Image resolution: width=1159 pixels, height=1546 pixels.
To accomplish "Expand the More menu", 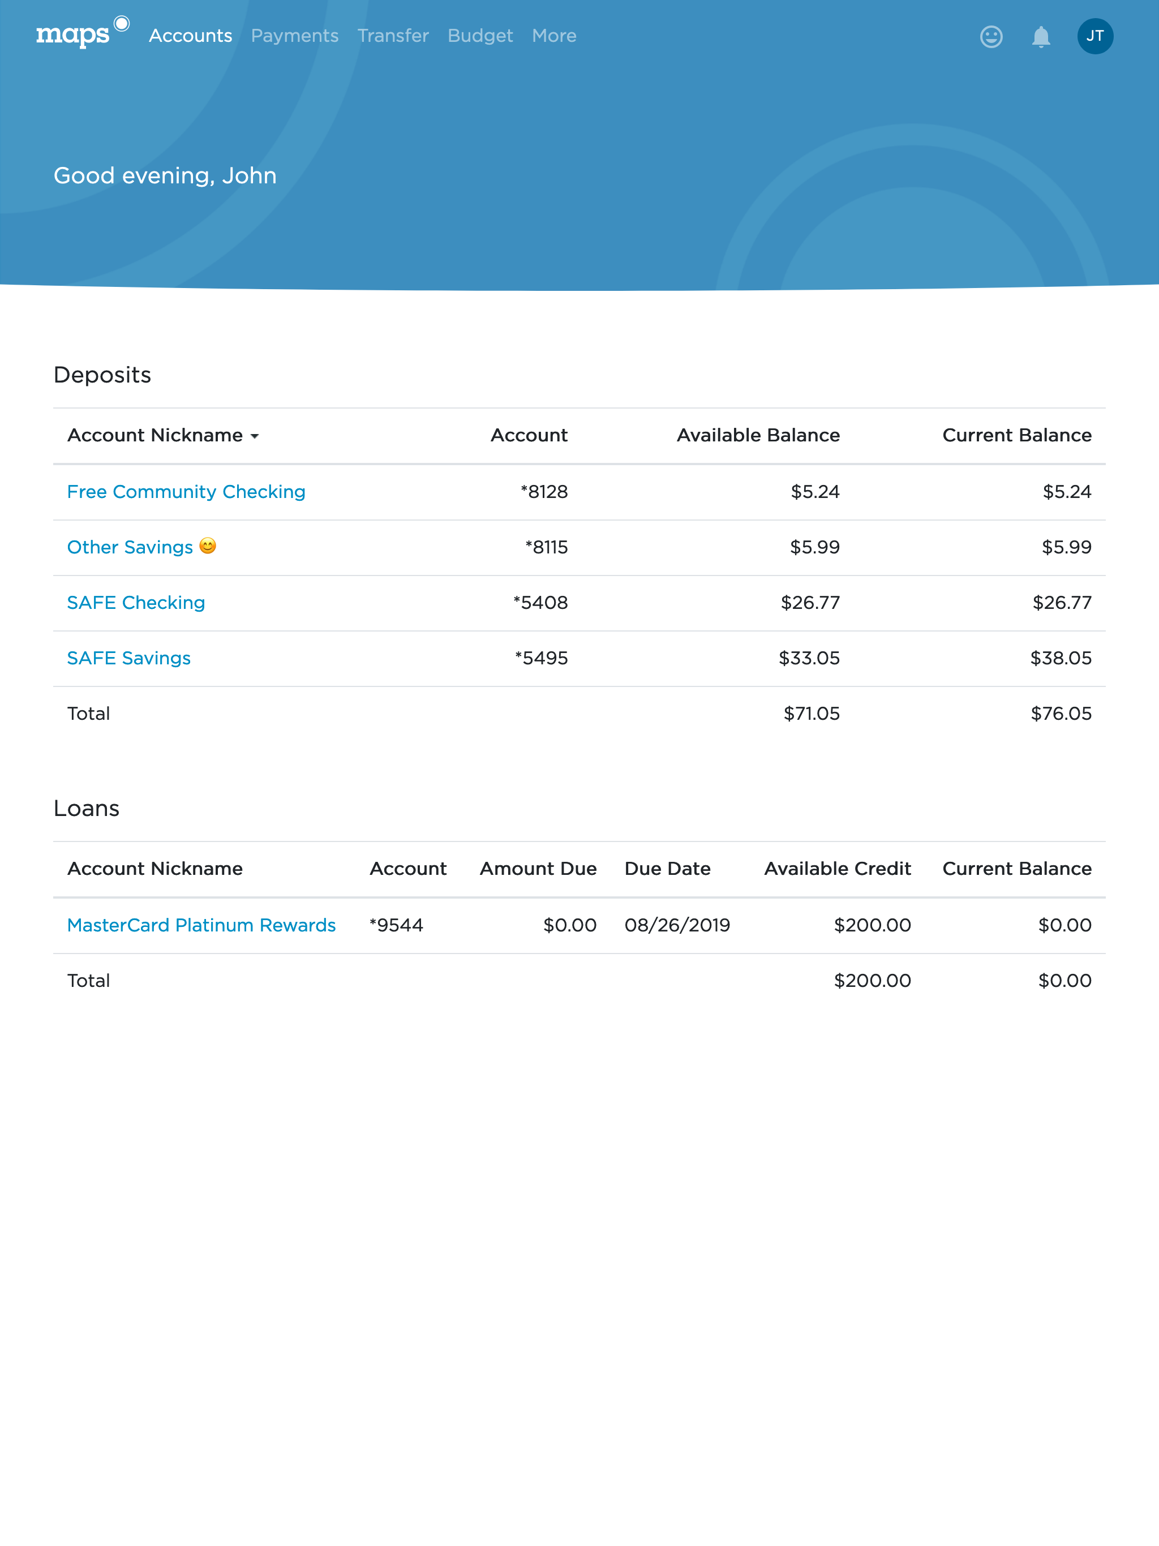I will [553, 36].
